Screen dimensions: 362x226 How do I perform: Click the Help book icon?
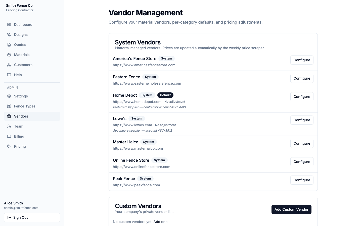[x=9, y=75]
